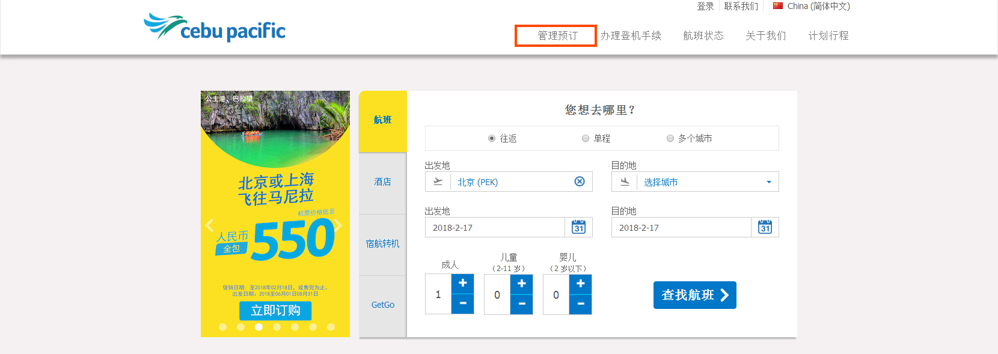Open the 选择城市 destination dropdown
Image resolution: width=998 pixels, height=354 pixels.
[x=695, y=182]
